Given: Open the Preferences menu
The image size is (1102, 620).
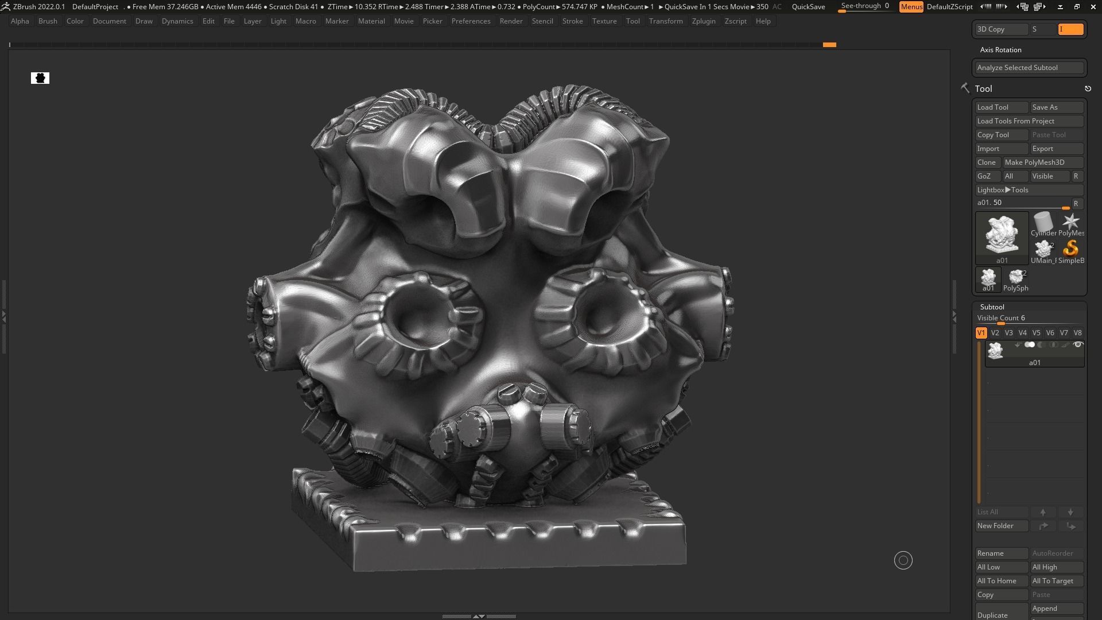Looking at the screenshot, I should 471,21.
